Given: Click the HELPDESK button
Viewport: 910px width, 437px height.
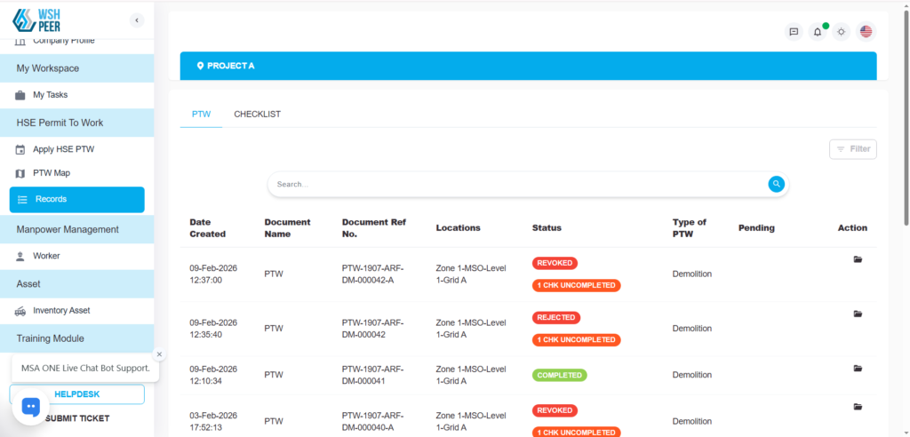Looking at the screenshot, I should point(77,394).
